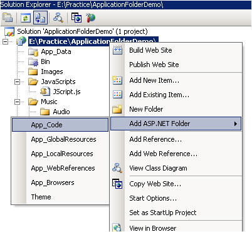Click the Bin folder icon
The image size is (252, 232).
point(33,62)
